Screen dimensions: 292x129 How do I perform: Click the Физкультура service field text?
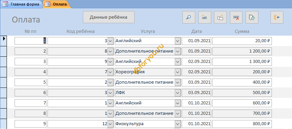[x=130, y=123]
